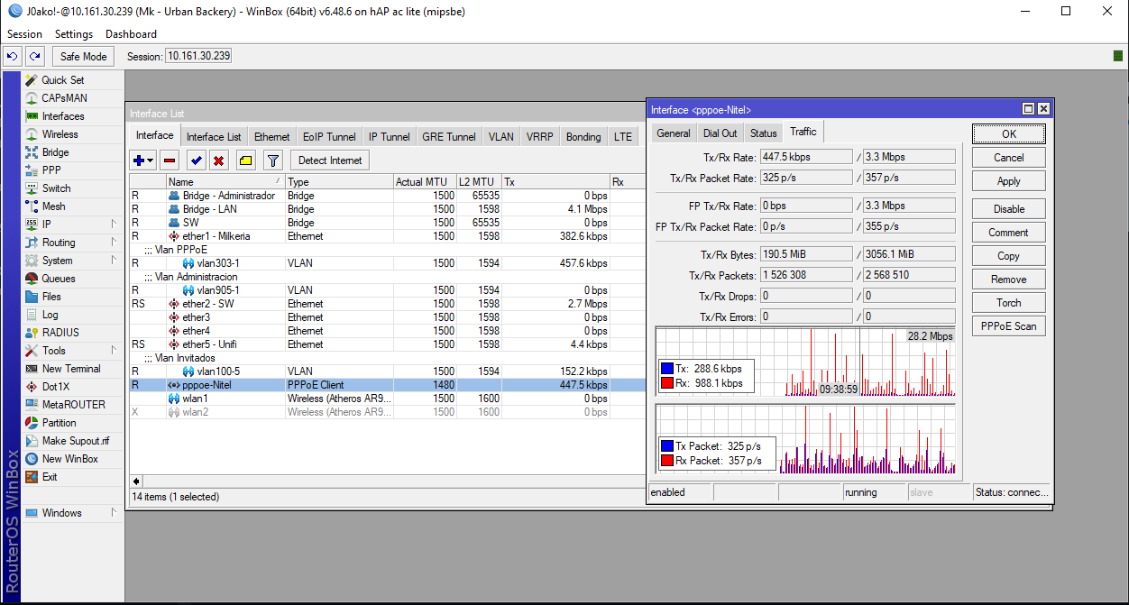Open CAPsMAN in the sidebar
Screen dimensions: 1129x605
(x=64, y=98)
